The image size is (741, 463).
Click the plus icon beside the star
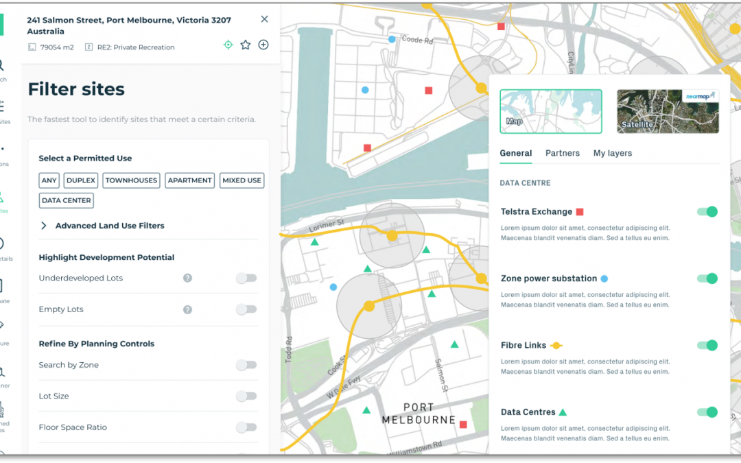pos(263,44)
